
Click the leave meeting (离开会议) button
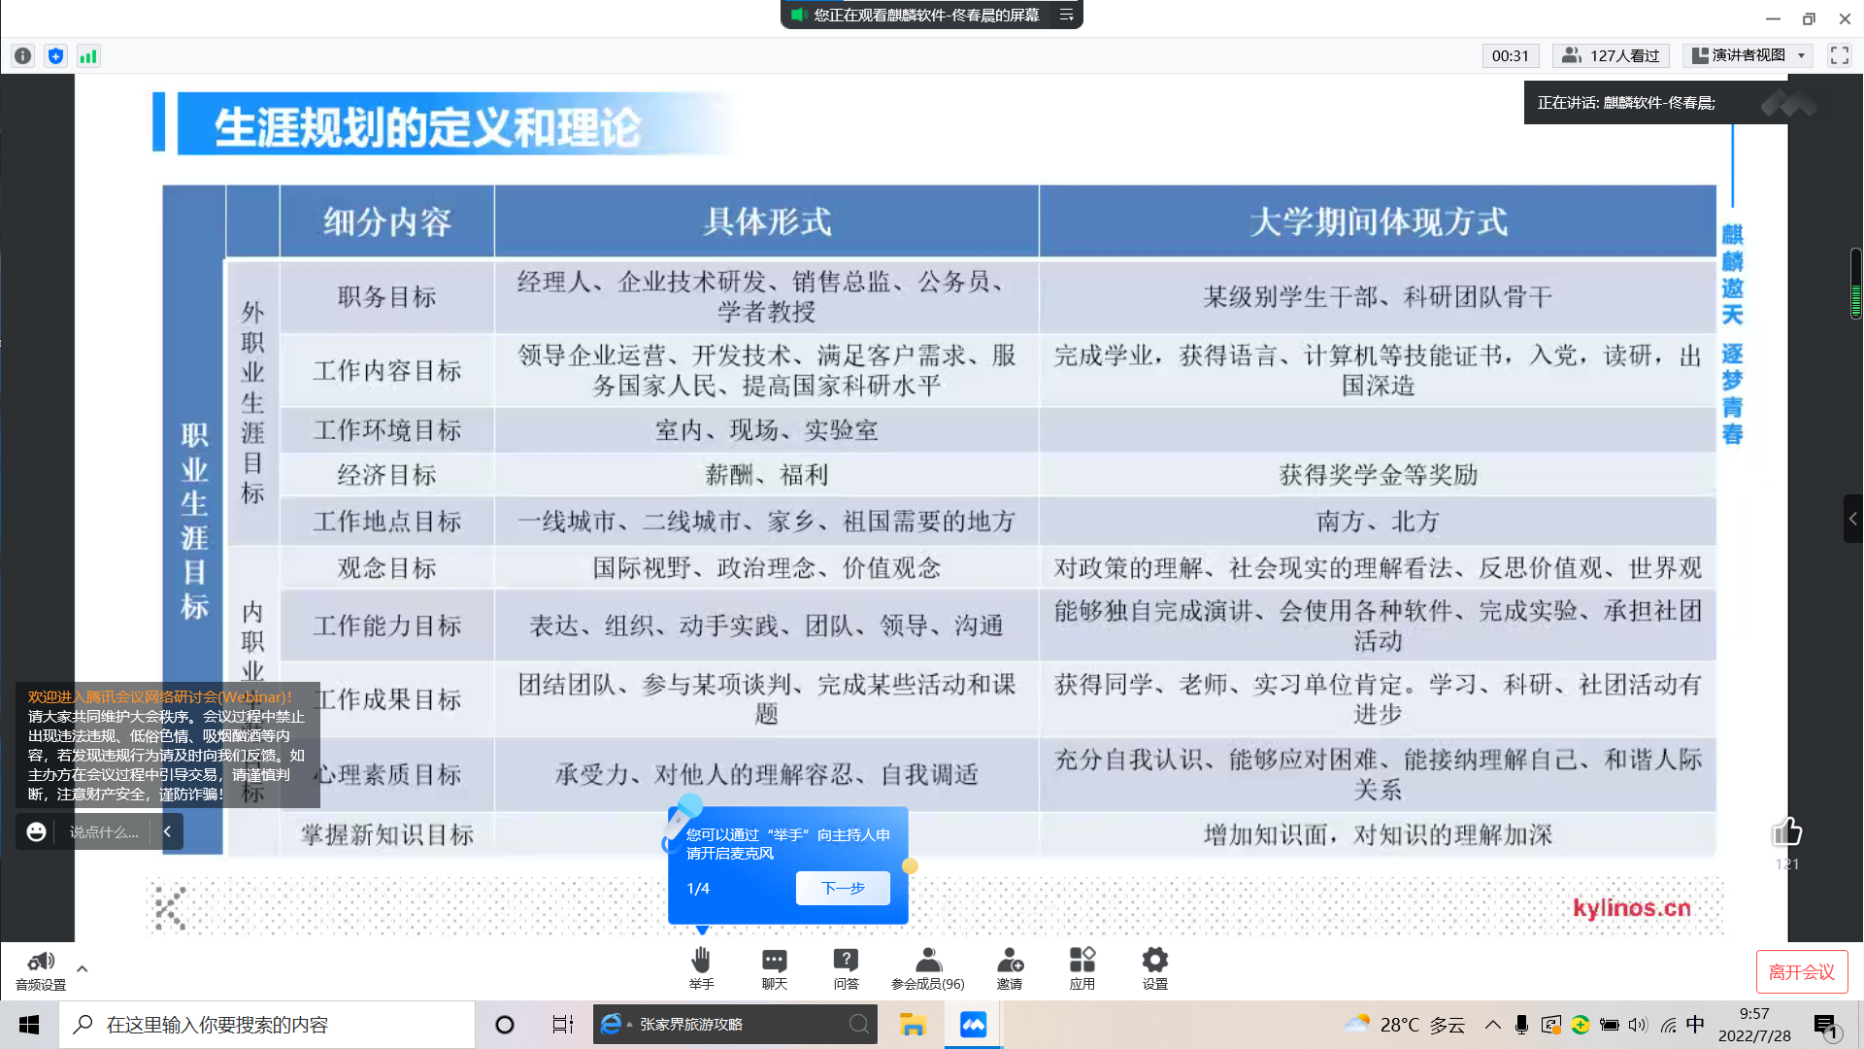point(1801,972)
